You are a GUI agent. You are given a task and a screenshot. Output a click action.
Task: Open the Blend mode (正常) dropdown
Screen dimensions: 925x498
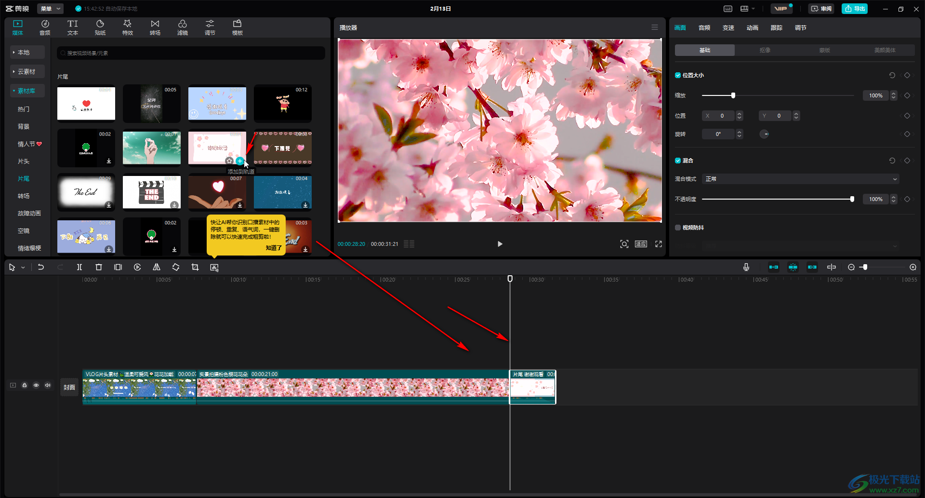tap(800, 179)
